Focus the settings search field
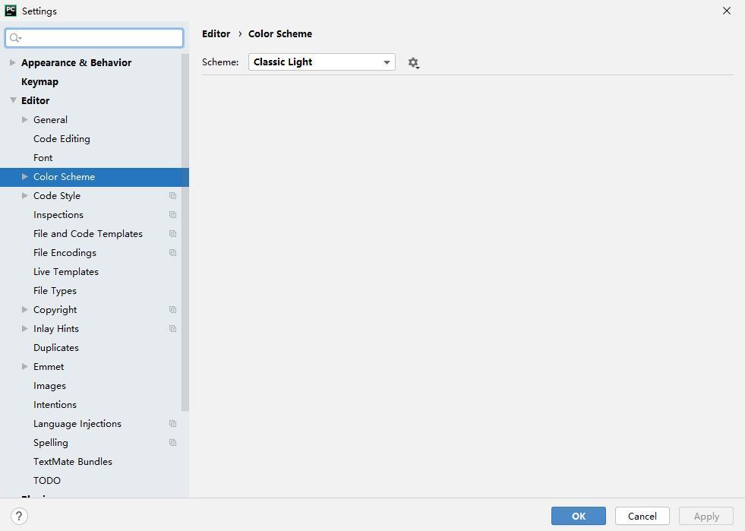Image resolution: width=745 pixels, height=531 pixels. pos(94,38)
